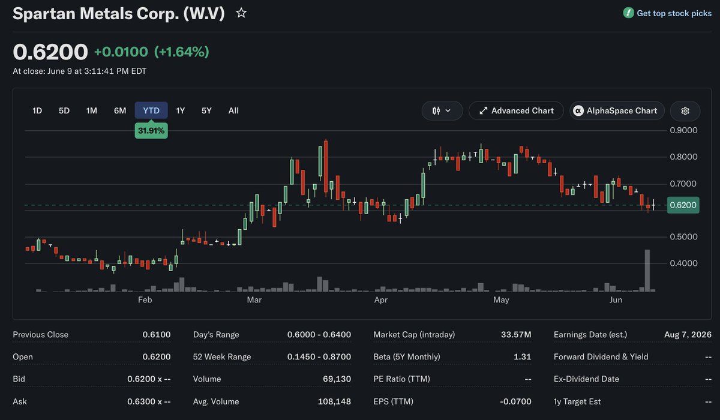Select the 1D time range
Viewport: 720px width, 420px height.
tap(37, 110)
